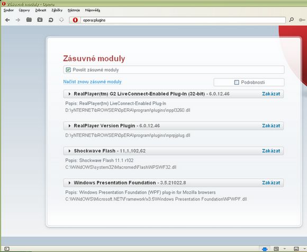Screen dimensions: 307x252
Task: Go back using the back arrow
Action: [7, 20]
